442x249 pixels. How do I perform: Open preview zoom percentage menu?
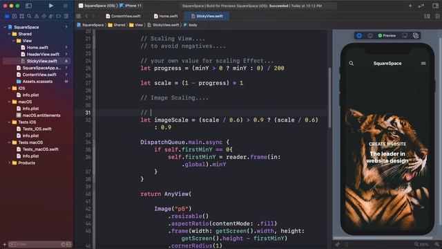(x=424, y=244)
